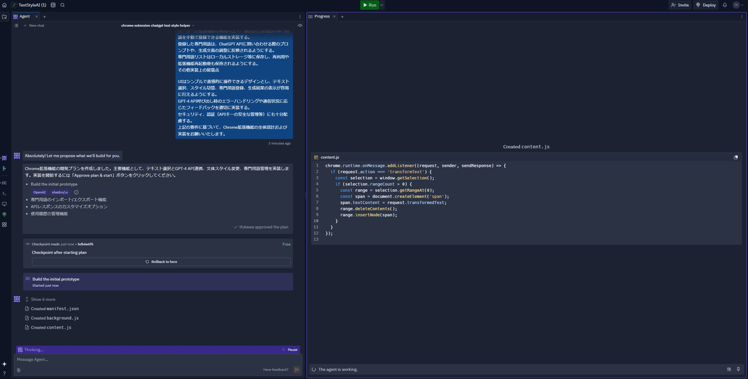
Task: Click the checkpoint ID bdb6e6f5
Action: [x=85, y=244]
